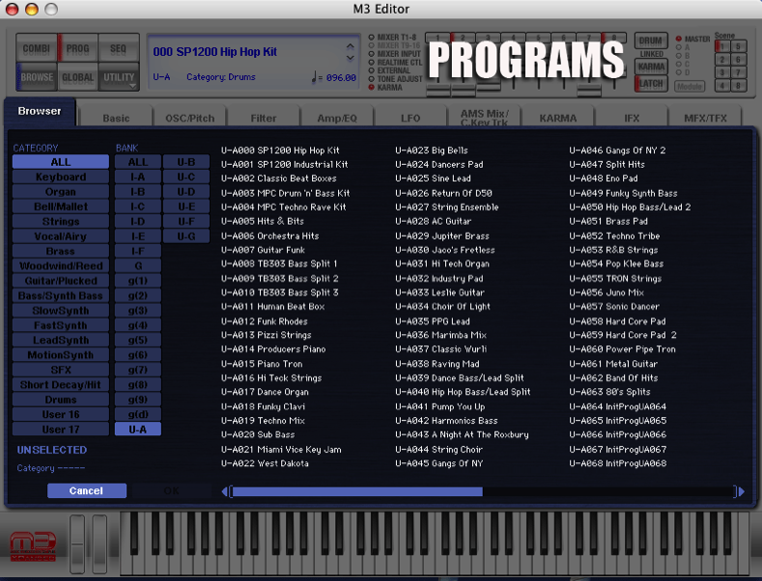The width and height of the screenshot is (762, 581).
Task: Click the M3 logo icon
Action: tap(31, 545)
